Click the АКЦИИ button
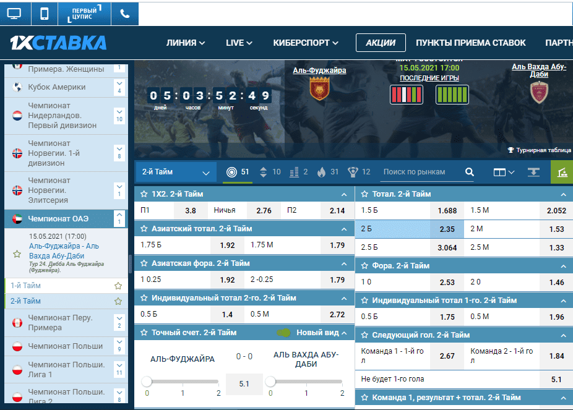The width and height of the screenshot is (573, 410). click(x=381, y=43)
